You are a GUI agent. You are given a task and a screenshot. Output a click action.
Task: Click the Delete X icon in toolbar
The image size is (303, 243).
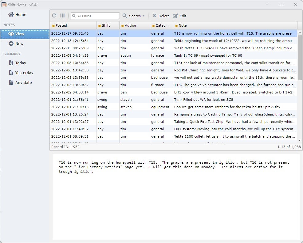pyautogui.click(x=154, y=16)
